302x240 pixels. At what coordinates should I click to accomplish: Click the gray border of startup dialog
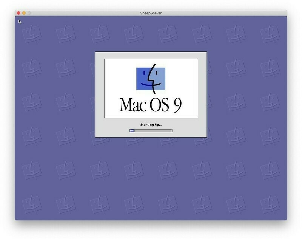tap(100, 94)
